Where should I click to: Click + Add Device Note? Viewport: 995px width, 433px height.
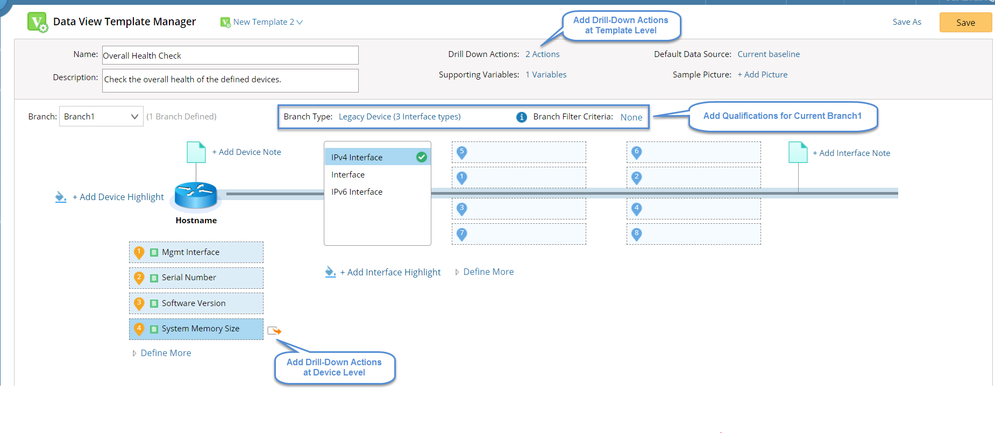point(246,152)
